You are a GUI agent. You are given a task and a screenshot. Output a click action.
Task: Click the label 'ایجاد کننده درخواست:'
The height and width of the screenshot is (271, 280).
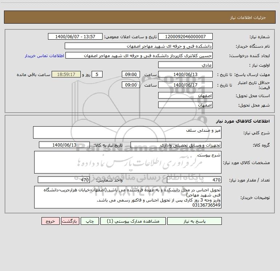point(249,56)
